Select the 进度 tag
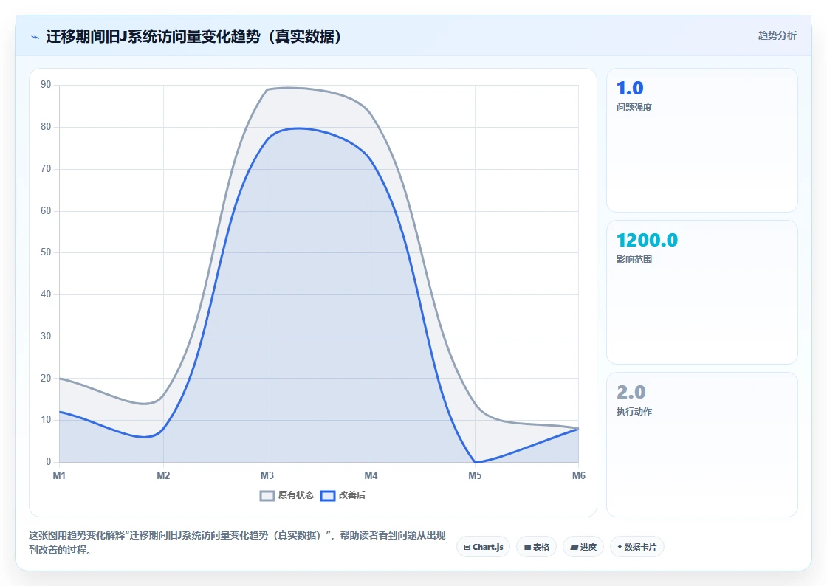This screenshot has height=586, width=827. [583, 547]
